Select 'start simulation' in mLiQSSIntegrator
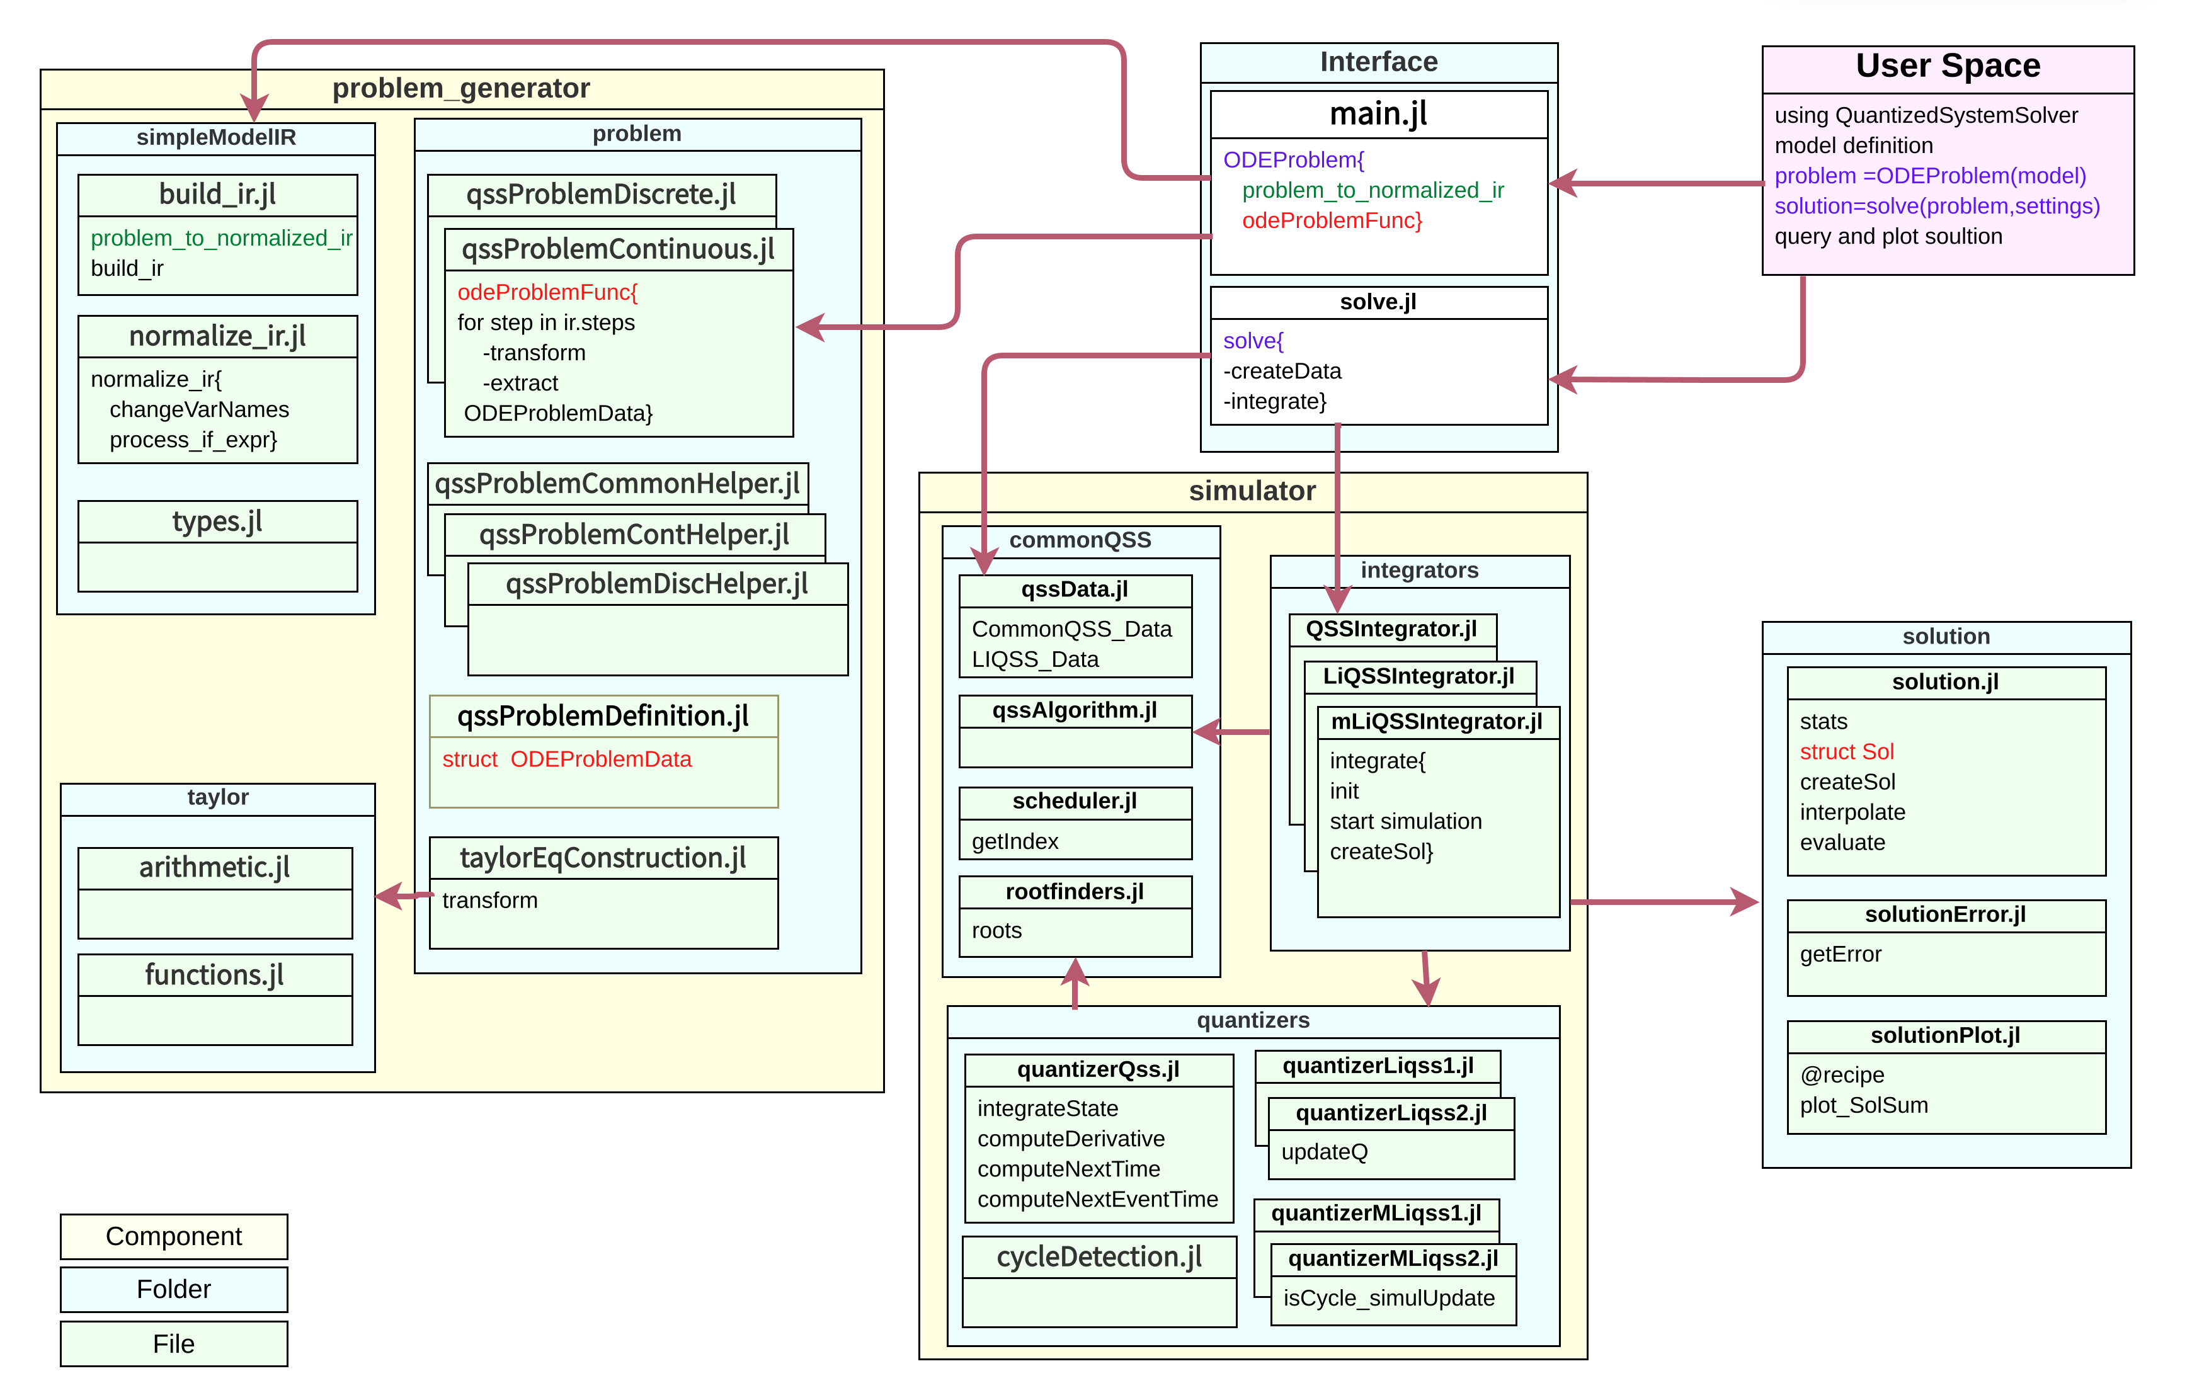 tap(1405, 821)
